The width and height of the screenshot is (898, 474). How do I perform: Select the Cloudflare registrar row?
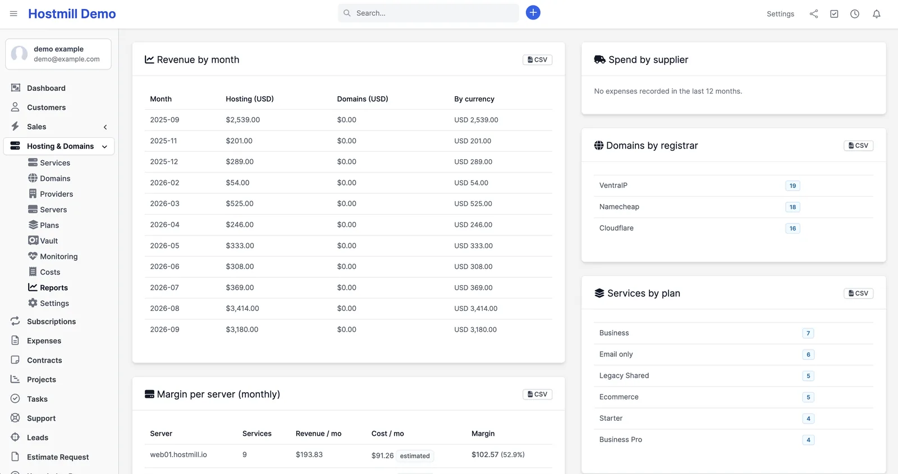[734, 228]
